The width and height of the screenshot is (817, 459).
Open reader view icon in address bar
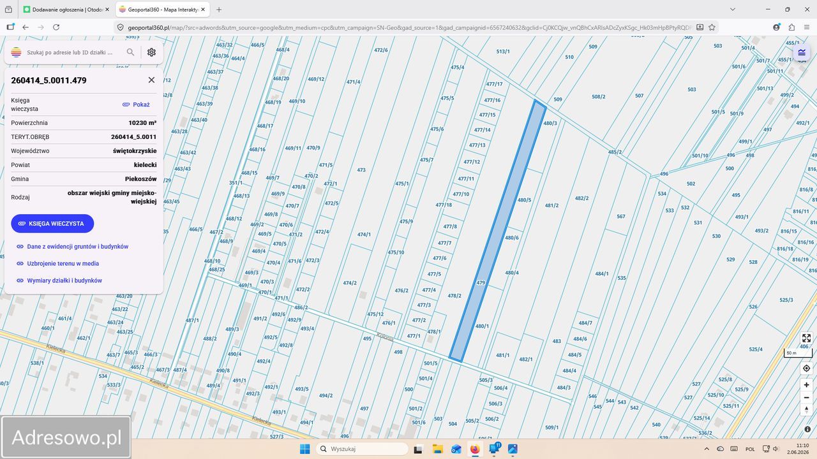click(700, 27)
